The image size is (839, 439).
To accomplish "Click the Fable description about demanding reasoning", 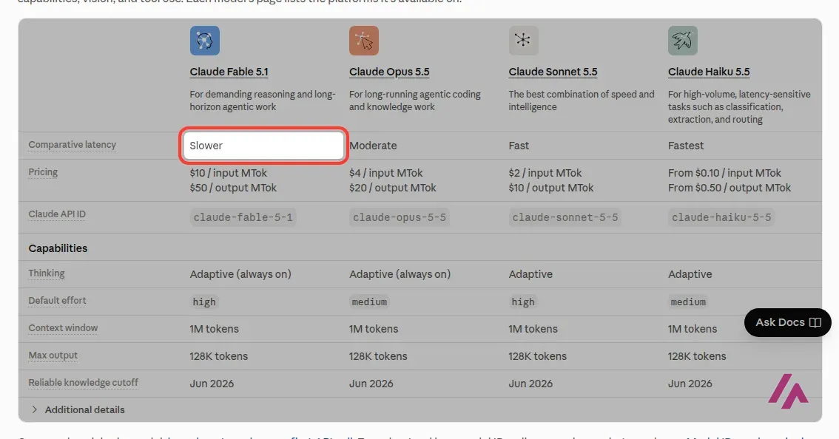I will pyautogui.click(x=263, y=101).
